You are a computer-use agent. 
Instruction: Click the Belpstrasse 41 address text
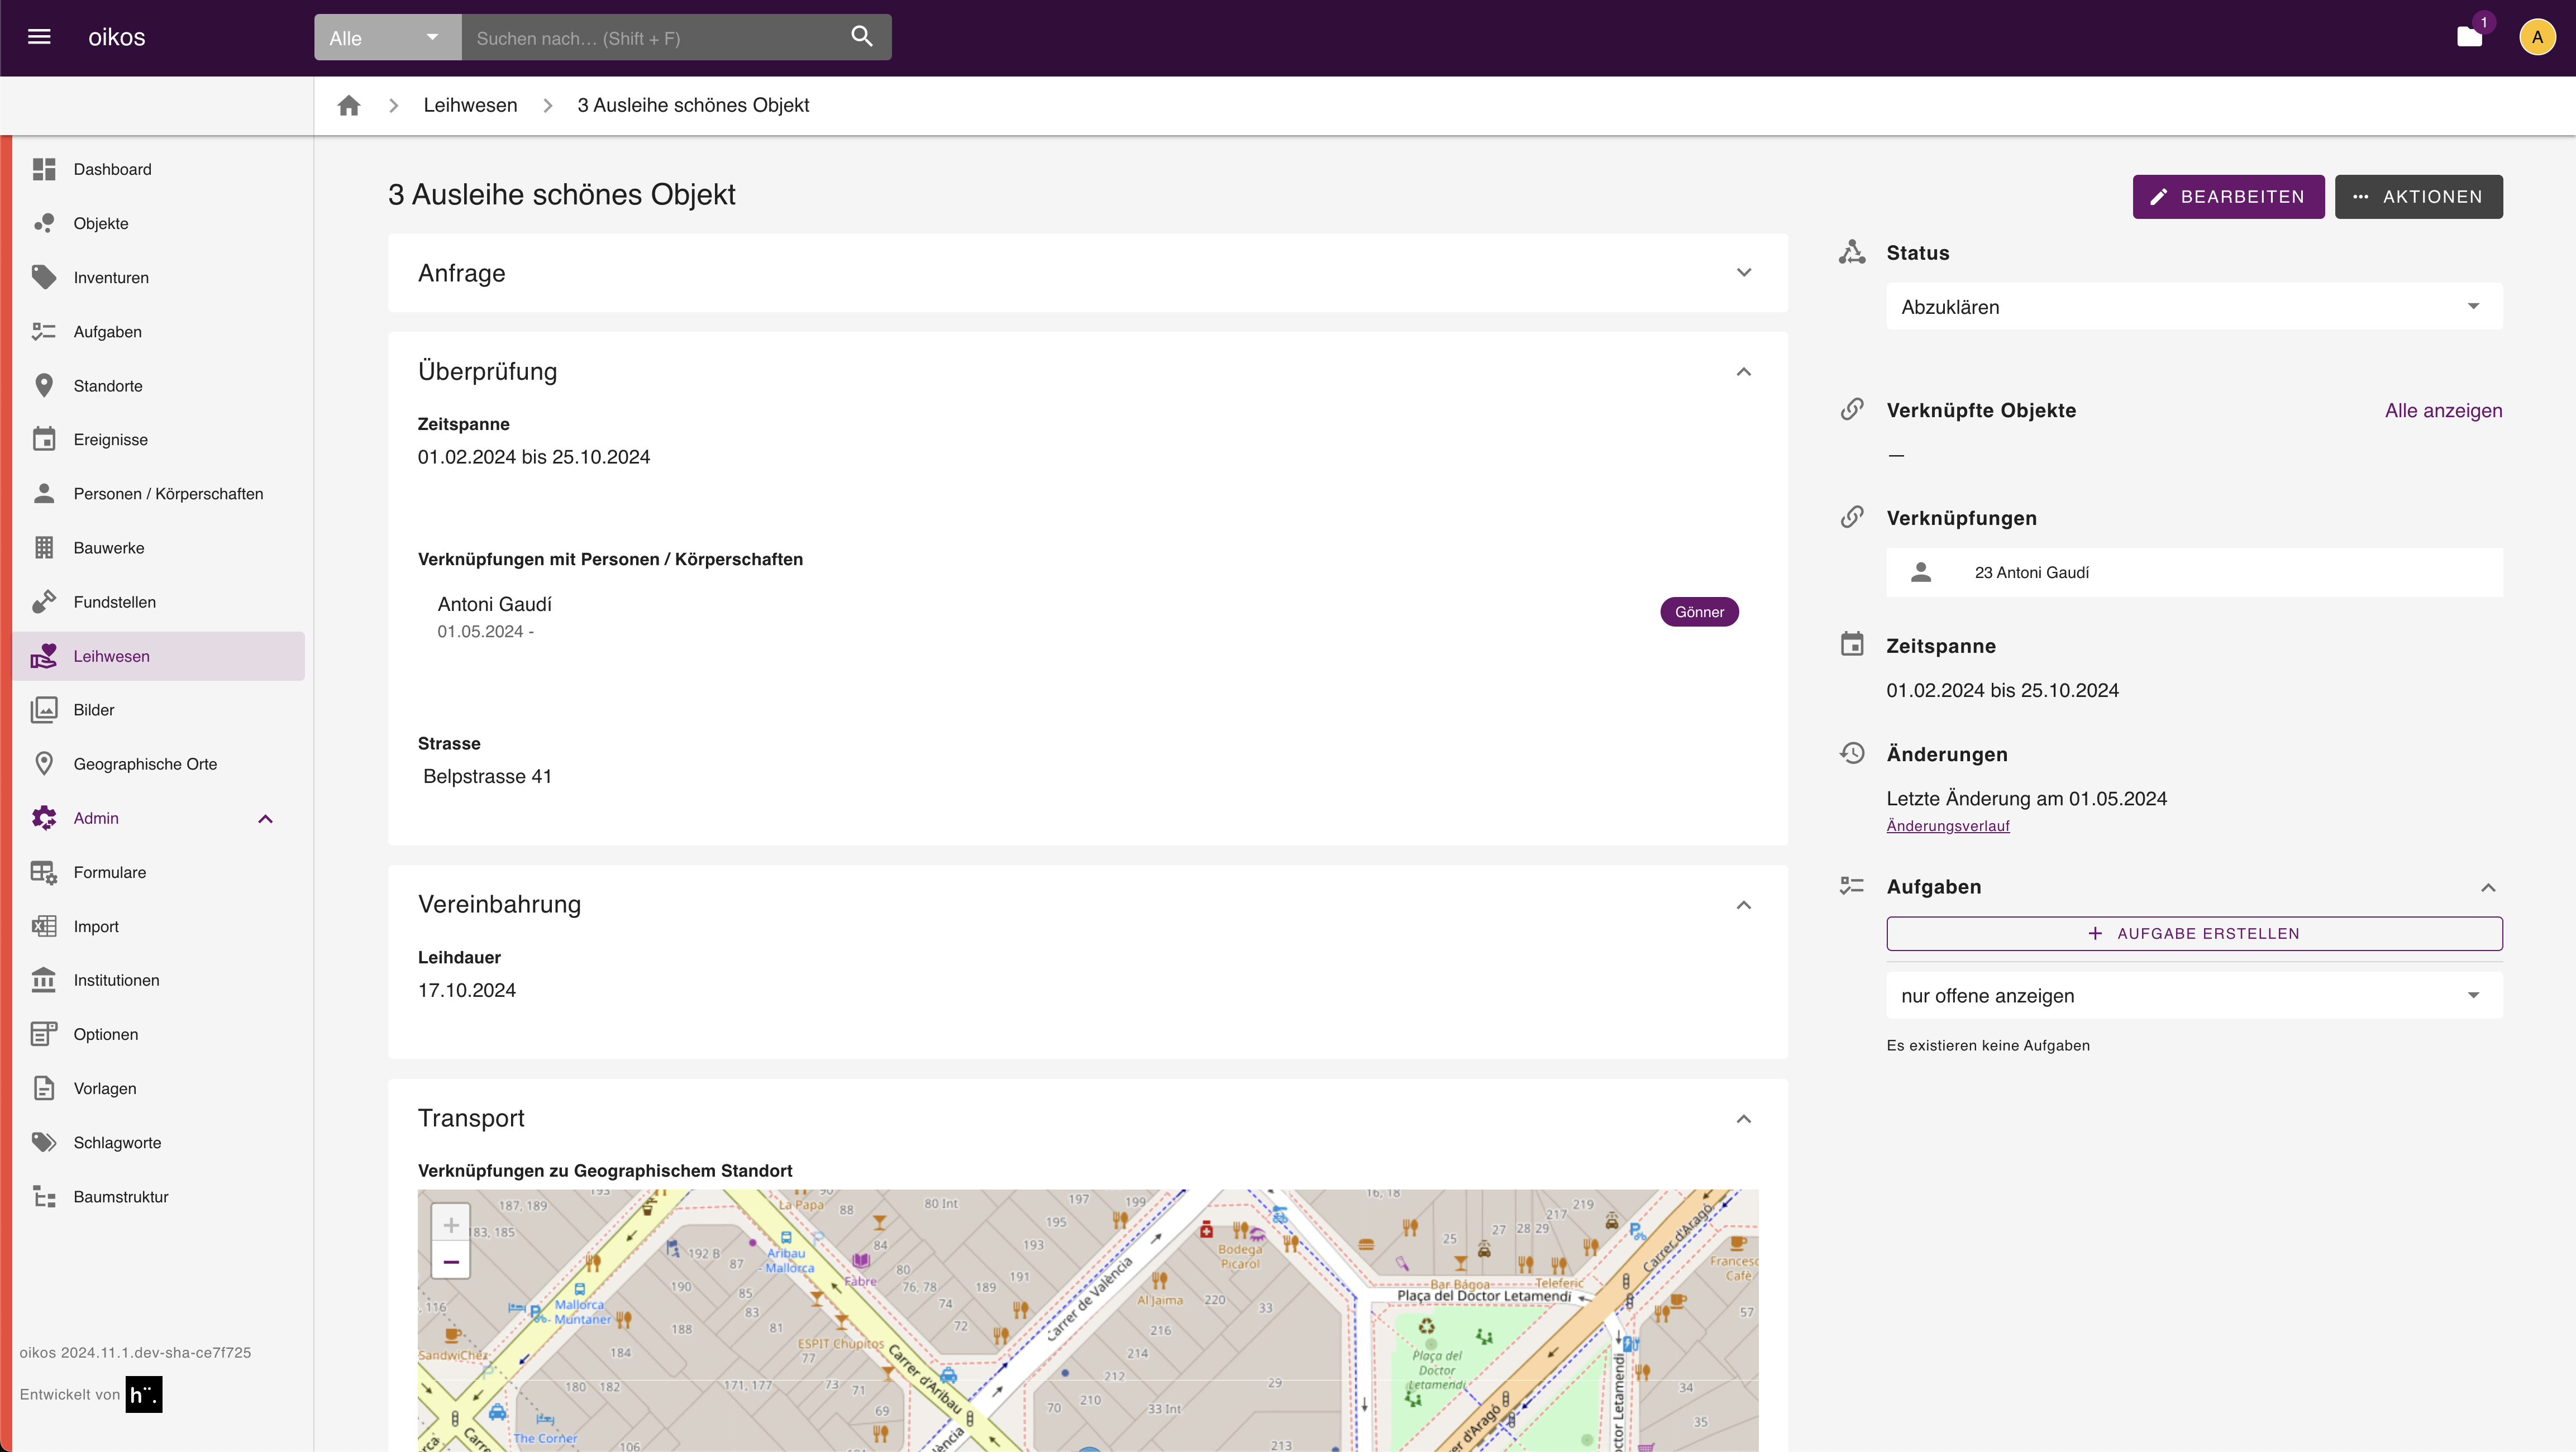click(487, 776)
